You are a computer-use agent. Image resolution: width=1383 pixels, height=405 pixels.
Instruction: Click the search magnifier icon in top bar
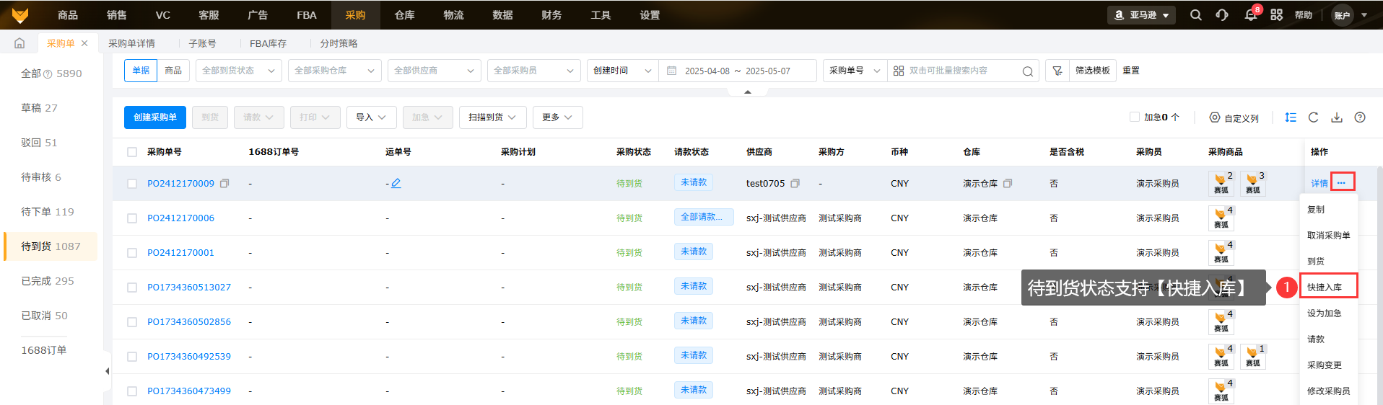(1195, 15)
